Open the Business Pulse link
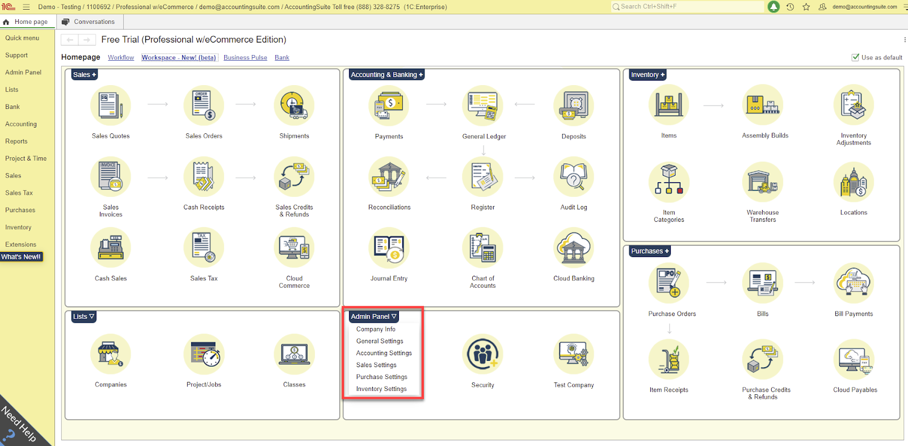The image size is (908, 446). point(245,57)
